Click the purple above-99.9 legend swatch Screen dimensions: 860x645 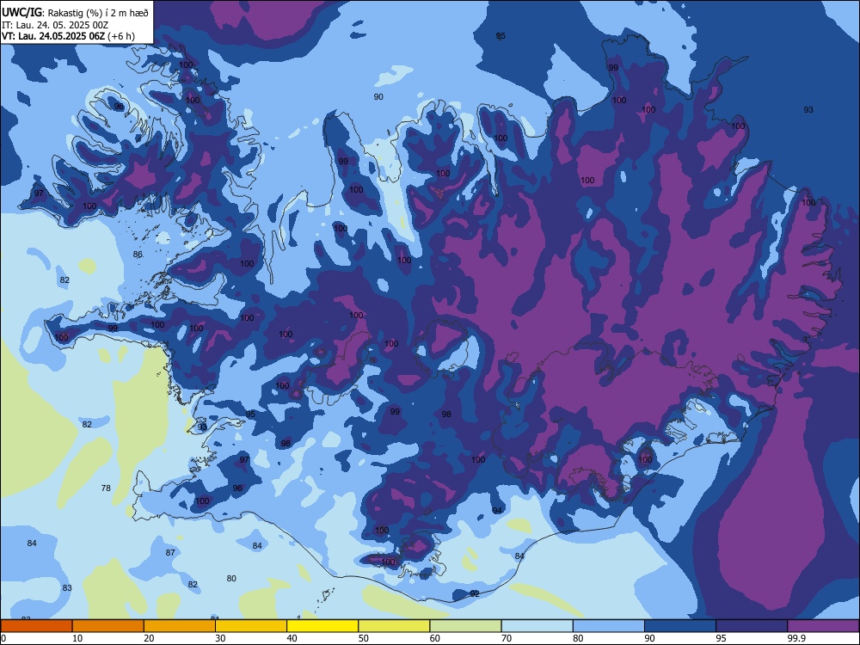[823, 626]
